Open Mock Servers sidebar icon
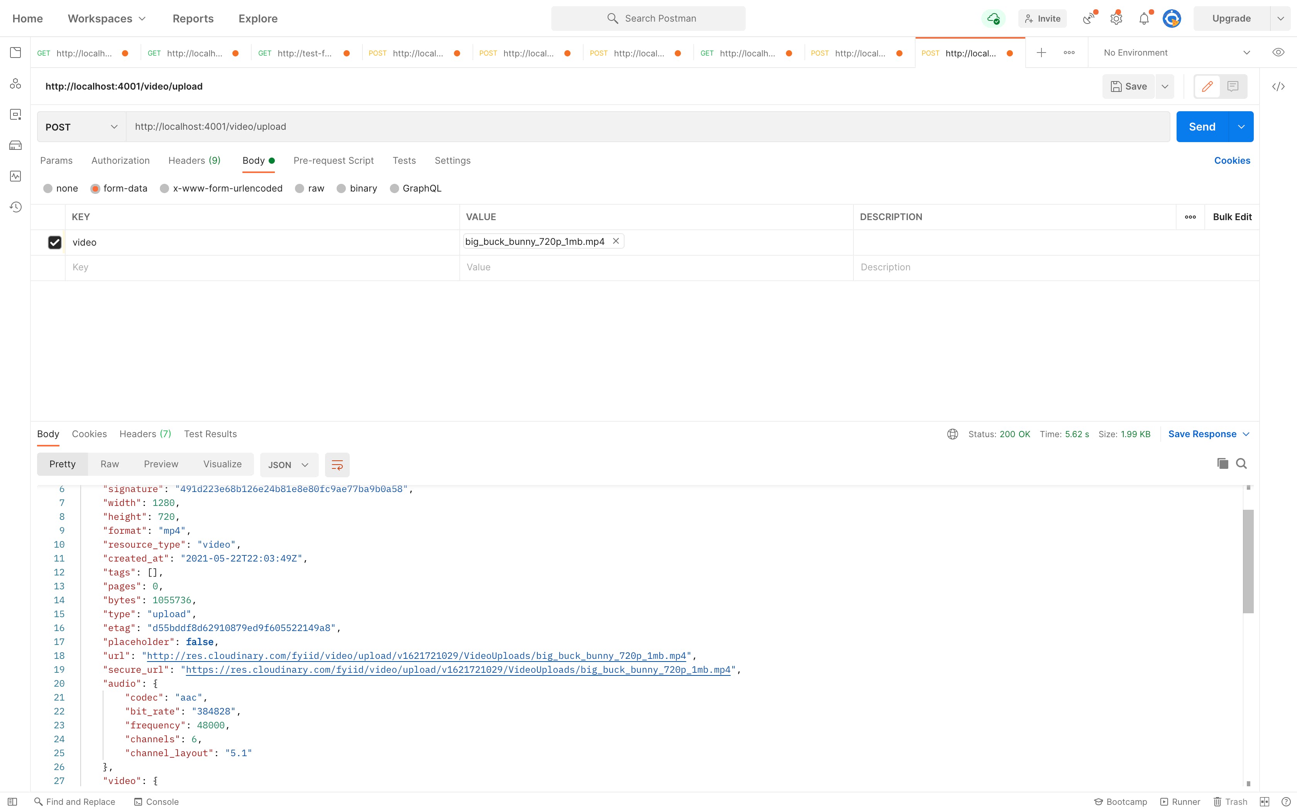Image resolution: width=1297 pixels, height=811 pixels. coord(15,145)
